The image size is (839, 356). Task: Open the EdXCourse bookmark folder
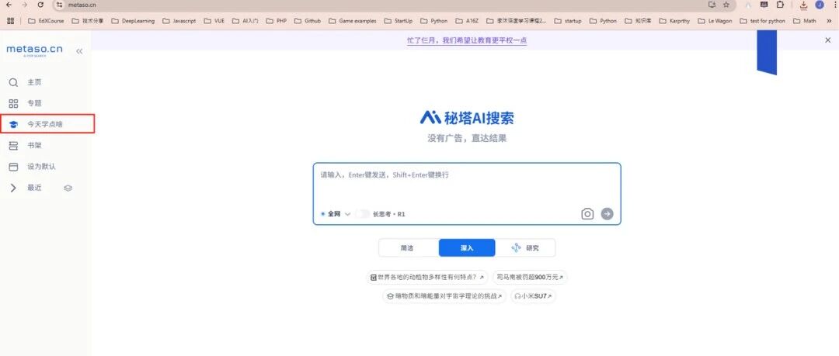[46, 21]
